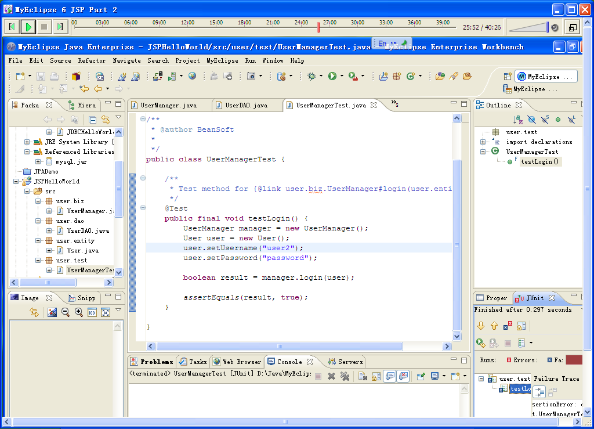Click the New wizard toolbar icon
The image size is (594, 429).
point(20,76)
